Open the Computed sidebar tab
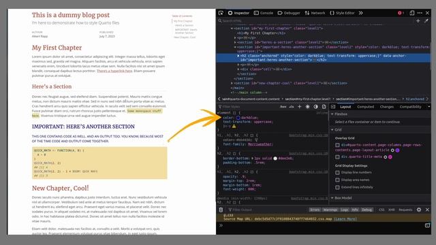Screen dimensions: 436x245 pyautogui.click(x=366, y=107)
